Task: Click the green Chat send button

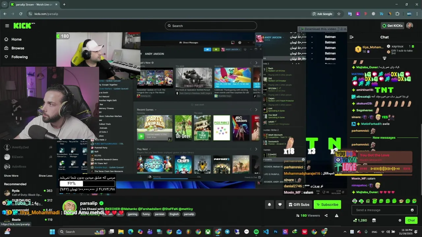Action: pos(411,220)
